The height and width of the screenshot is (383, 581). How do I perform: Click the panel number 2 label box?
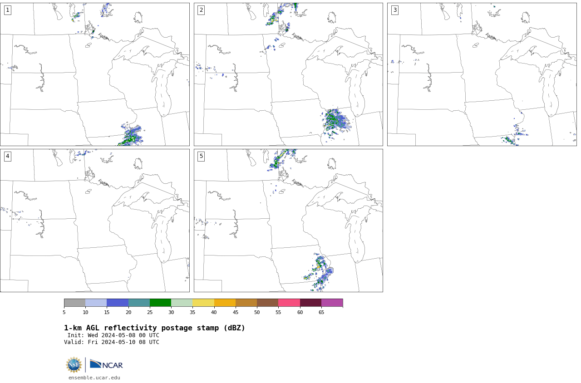tap(201, 10)
